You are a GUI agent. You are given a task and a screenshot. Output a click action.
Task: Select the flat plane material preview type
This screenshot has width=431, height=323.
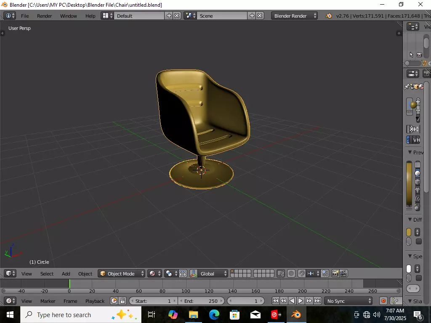tap(418, 164)
